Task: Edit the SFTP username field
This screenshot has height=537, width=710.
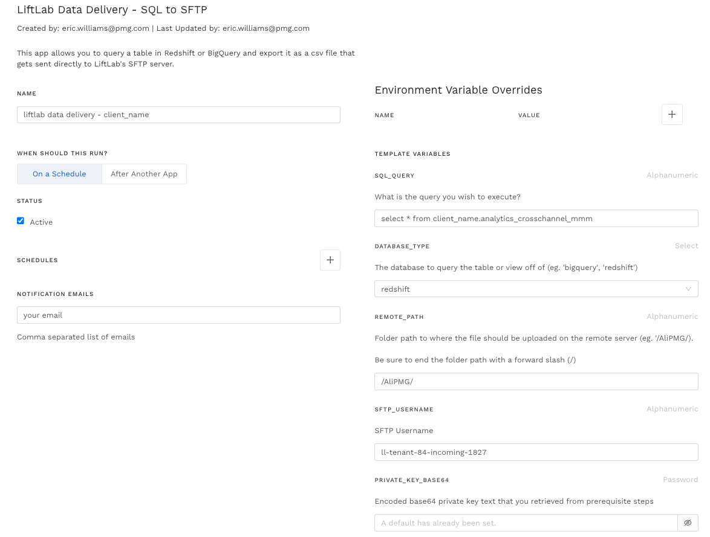Action: (x=536, y=452)
